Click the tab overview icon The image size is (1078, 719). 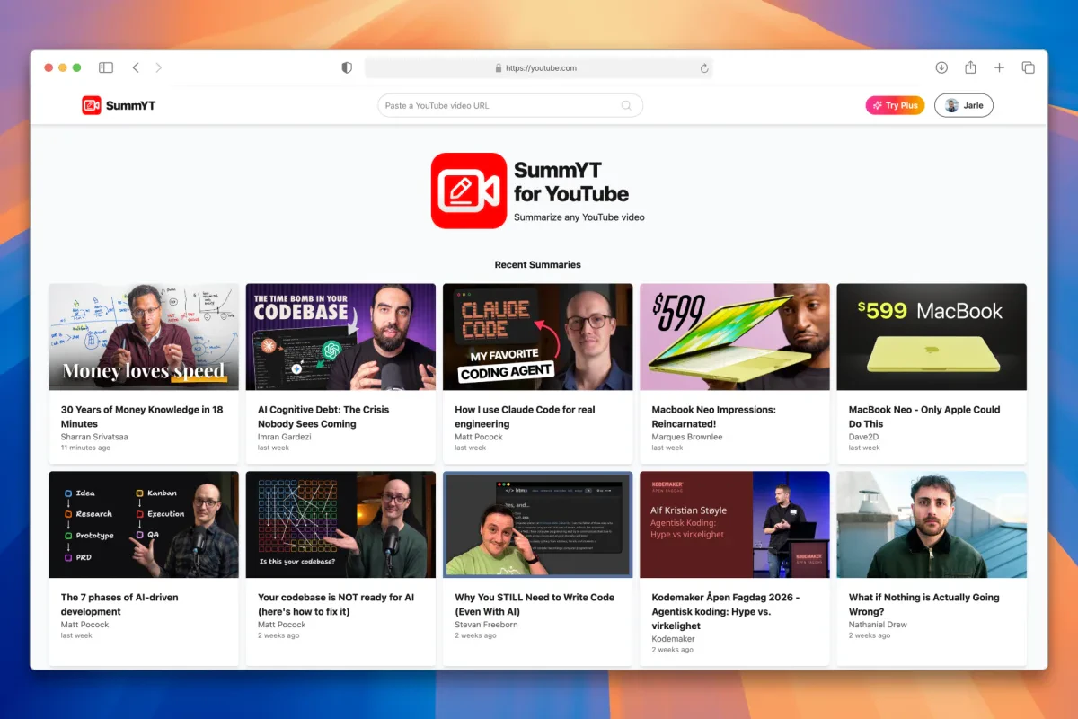pos(1028,67)
